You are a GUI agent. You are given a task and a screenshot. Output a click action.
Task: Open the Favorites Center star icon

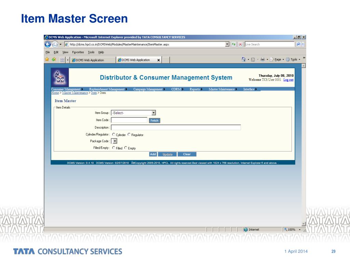(47, 59)
